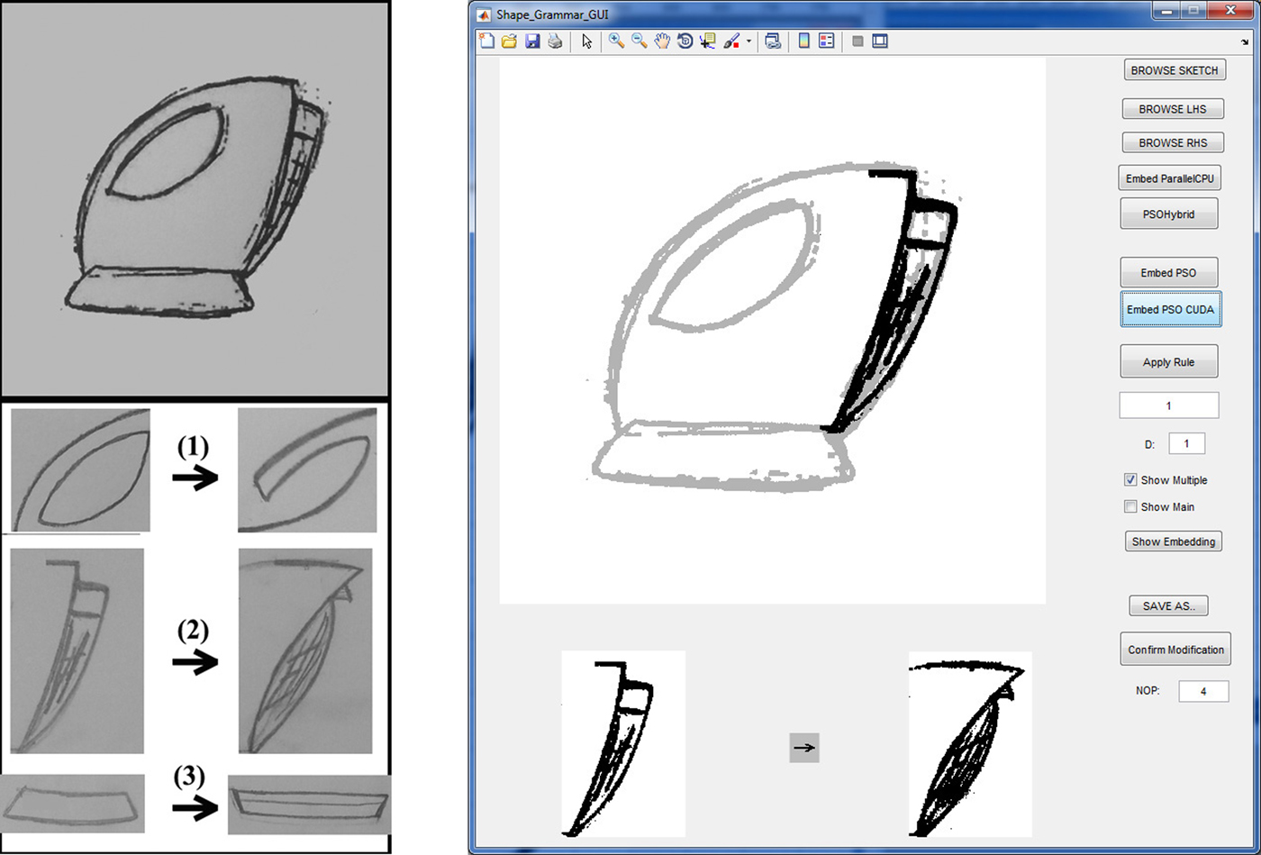Select the Data Cursor tool
Viewport: 1261px width, 855px height.
pyautogui.click(x=707, y=41)
